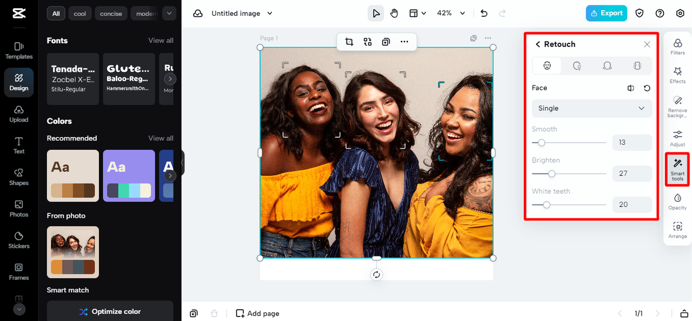Click the Brighten value field 27
Screen dimensions: 692x321
(x=632, y=173)
